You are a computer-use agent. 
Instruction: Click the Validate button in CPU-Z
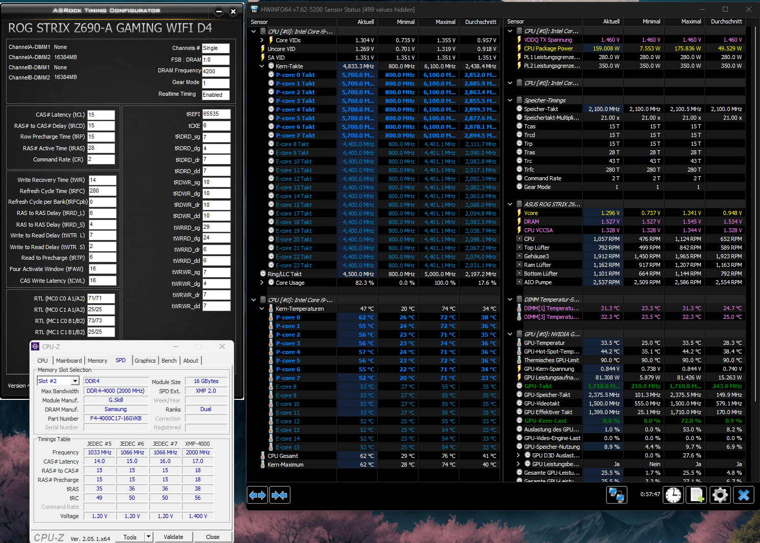pyautogui.click(x=173, y=536)
